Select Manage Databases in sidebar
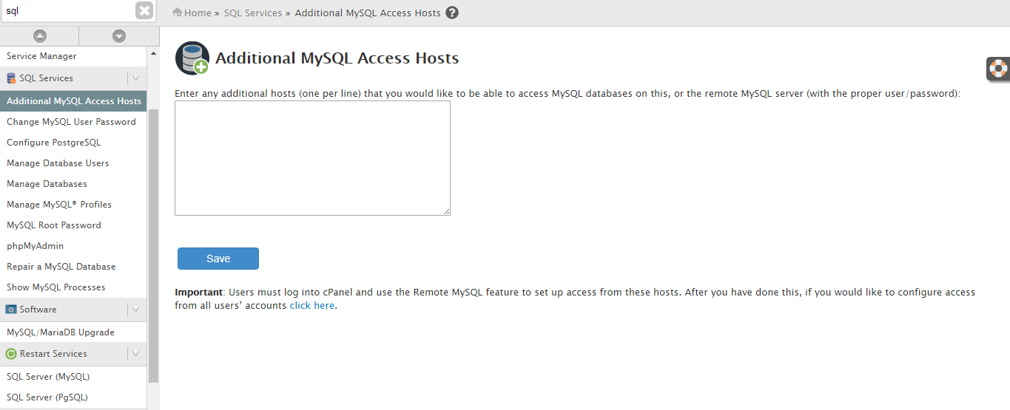The height and width of the screenshot is (410, 1010). 47,184
